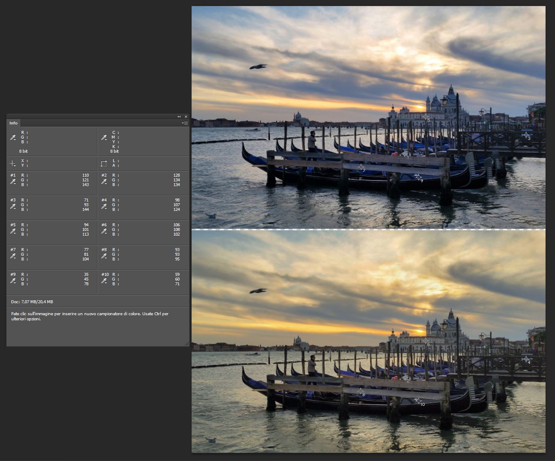Click color sampler marker 3 on top photo
555x461 pixels.
(x=526, y=135)
